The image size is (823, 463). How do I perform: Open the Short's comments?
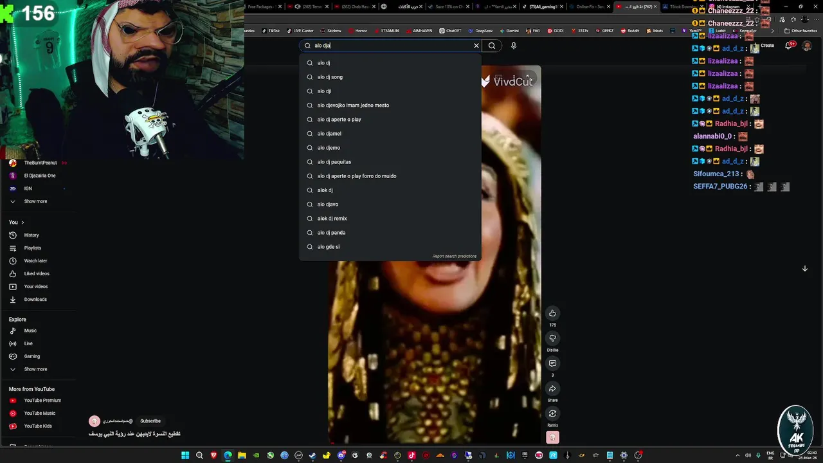pos(552,363)
